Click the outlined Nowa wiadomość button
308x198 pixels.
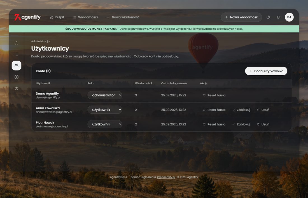click(x=241, y=17)
